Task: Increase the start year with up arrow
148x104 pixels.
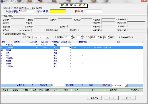Action: tap(71, 36)
